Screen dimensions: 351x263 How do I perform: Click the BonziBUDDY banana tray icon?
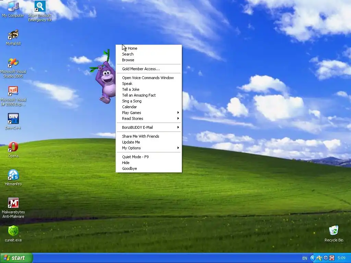319,258
